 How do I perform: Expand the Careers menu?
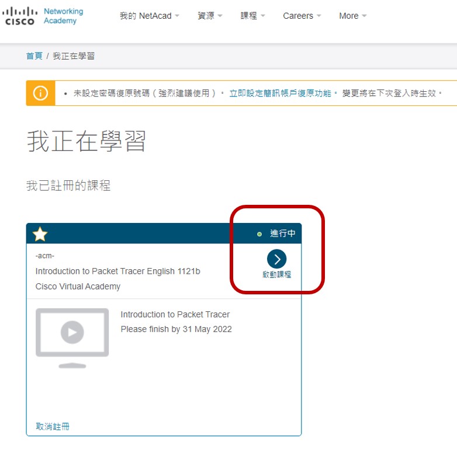point(302,16)
